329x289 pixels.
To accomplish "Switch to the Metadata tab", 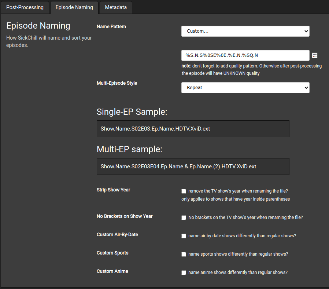I will (x=115, y=7).
